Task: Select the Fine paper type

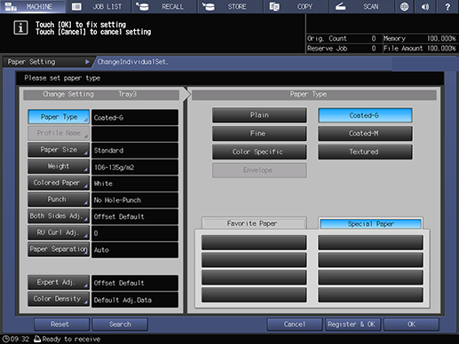Action: click(x=259, y=134)
